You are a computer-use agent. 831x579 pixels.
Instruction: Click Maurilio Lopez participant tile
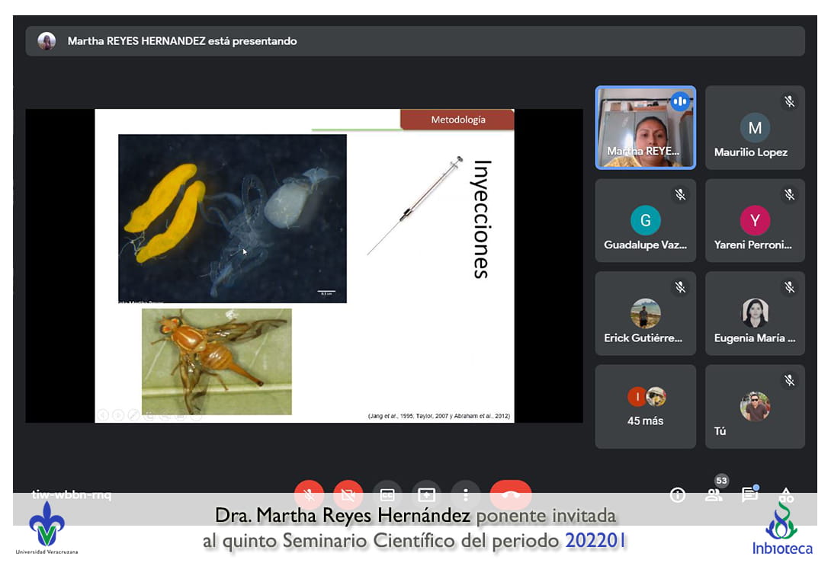tap(755, 127)
